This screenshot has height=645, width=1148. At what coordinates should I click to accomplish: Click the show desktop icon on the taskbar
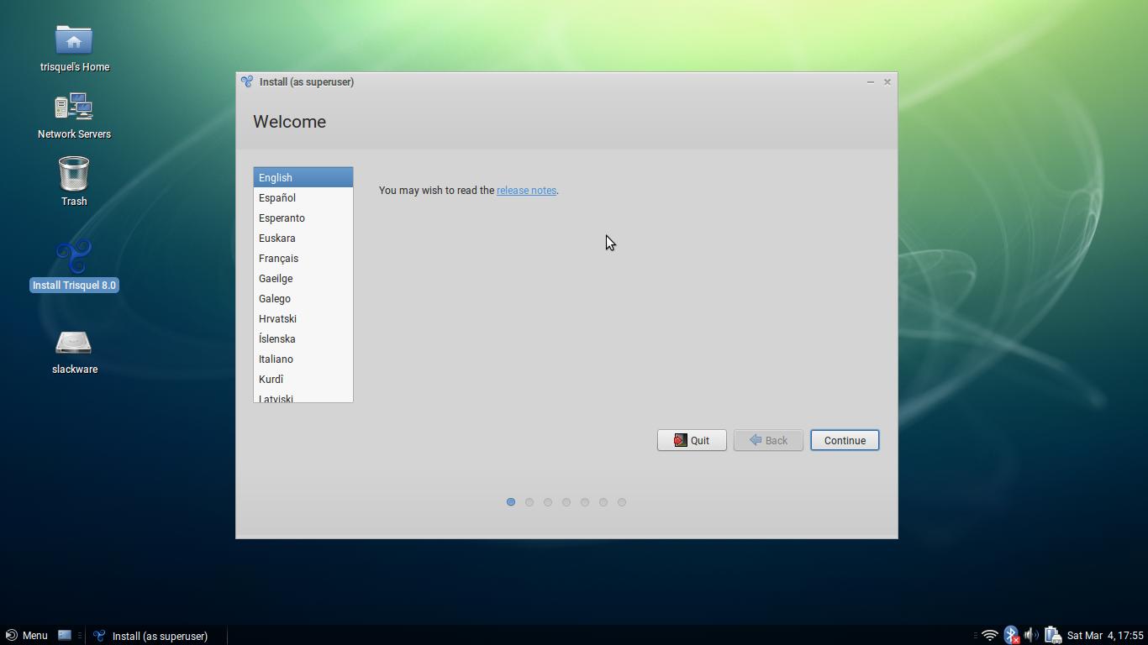[63, 635]
